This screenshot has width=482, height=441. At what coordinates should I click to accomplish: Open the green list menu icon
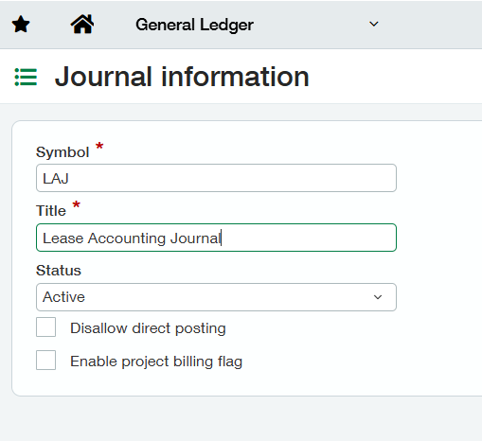pos(26,77)
